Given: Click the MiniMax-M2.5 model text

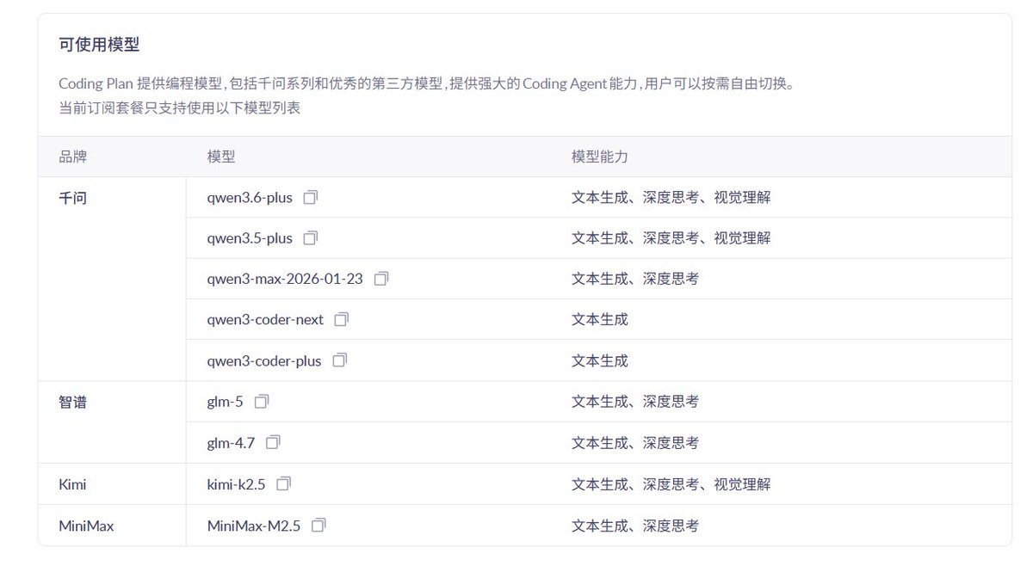Looking at the screenshot, I should coord(254,526).
